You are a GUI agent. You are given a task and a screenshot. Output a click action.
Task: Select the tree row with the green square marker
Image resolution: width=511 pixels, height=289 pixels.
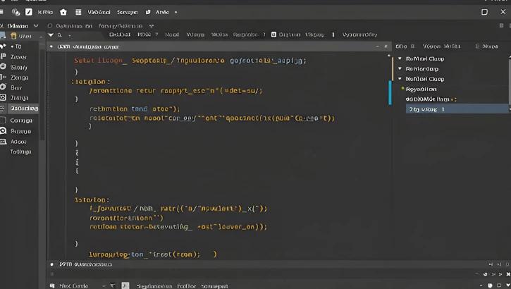(x=420, y=89)
